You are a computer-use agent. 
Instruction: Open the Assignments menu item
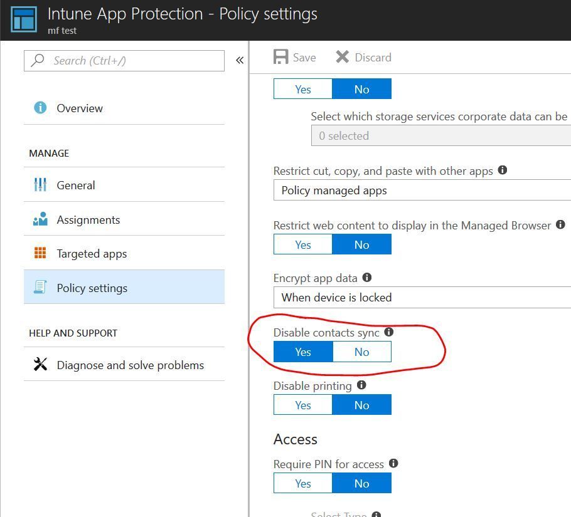pos(124,219)
